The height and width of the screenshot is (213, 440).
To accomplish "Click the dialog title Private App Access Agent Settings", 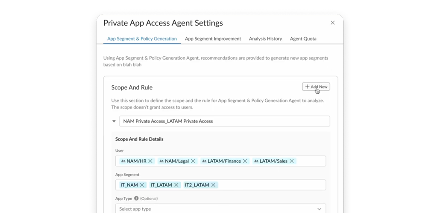I will point(163,23).
